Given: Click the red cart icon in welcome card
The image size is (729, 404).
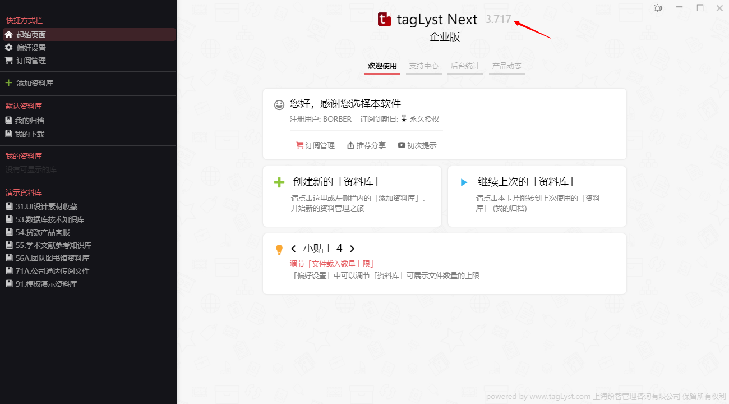Looking at the screenshot, I should tap(299, 145).
